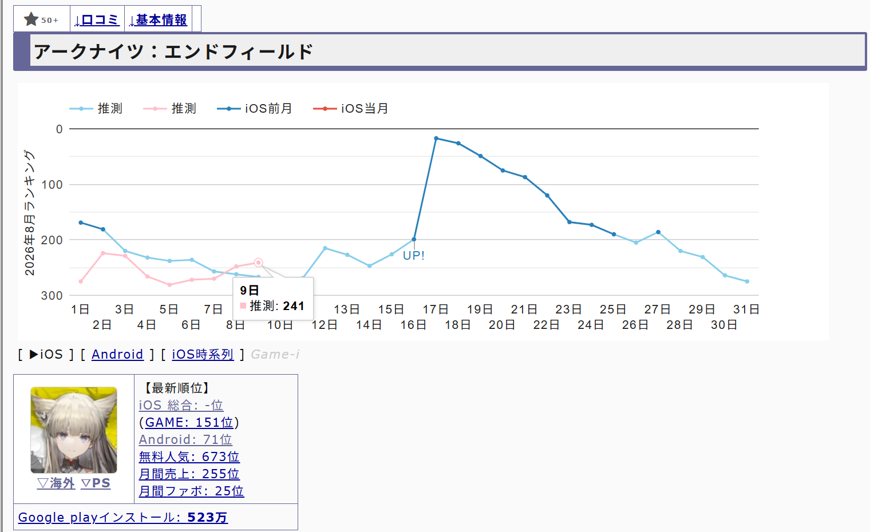This screenshot has width=870, height=532.
Task: Open the Android: 71位 ranking link
Action: point(185,440)
